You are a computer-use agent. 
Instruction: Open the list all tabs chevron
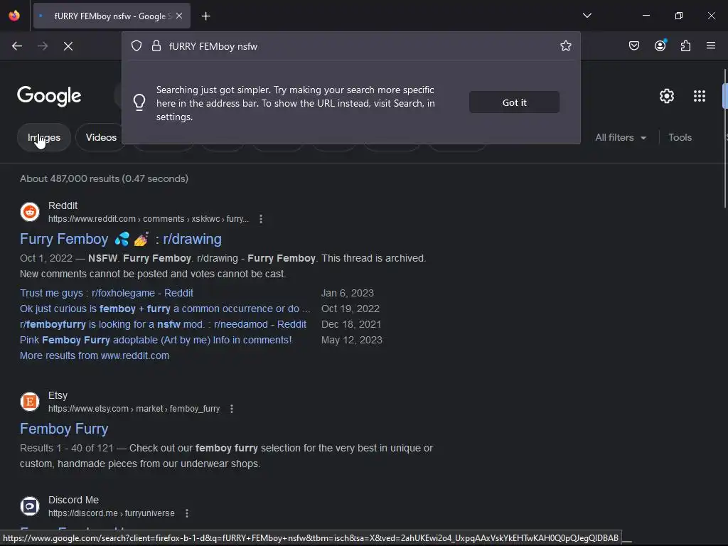[587, 16]
